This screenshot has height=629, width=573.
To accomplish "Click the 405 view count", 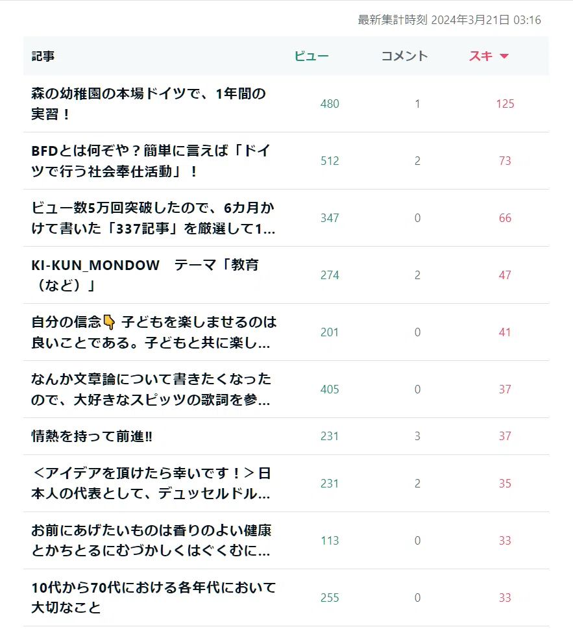I will 330,389.
